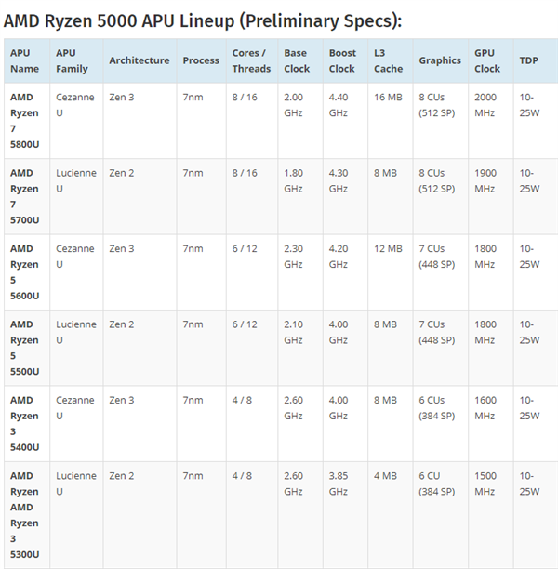The image size is (558, 569).
Task: Click the Cores / Threads column header
Action: pos(252,60)
